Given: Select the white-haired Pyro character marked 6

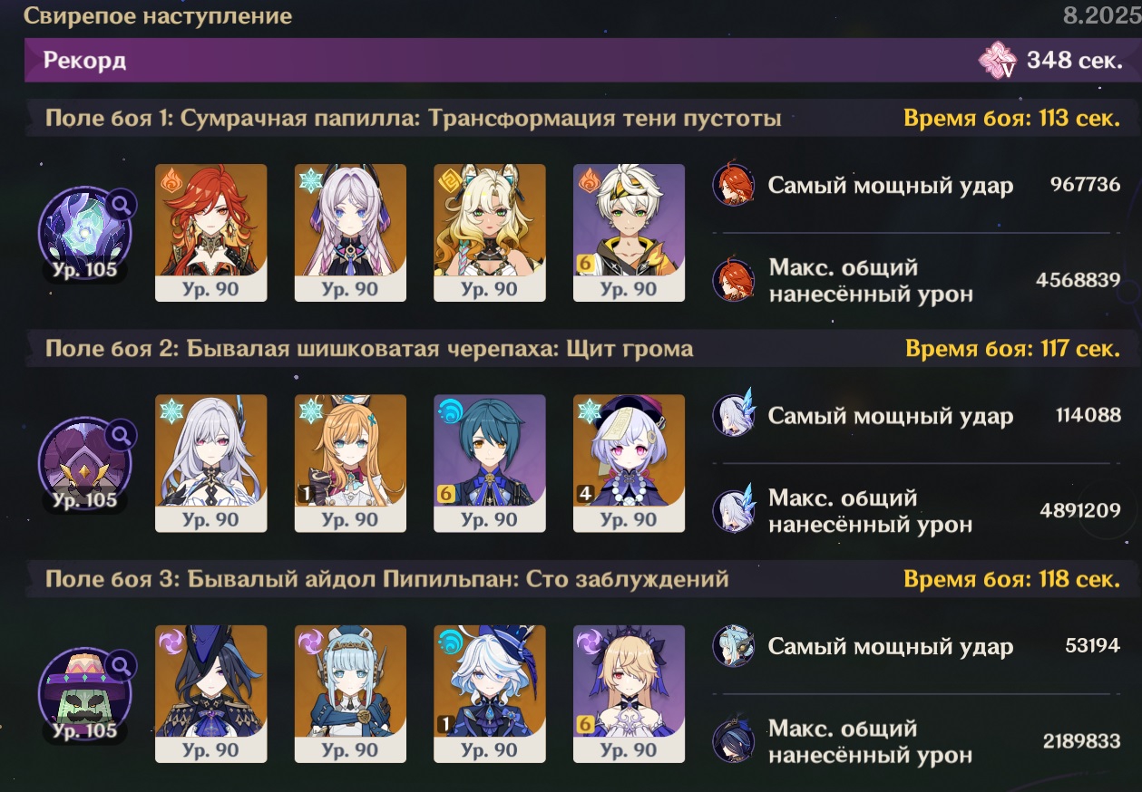Looking at the screenshot, I should pyautogui.click(x=630, y=233).
